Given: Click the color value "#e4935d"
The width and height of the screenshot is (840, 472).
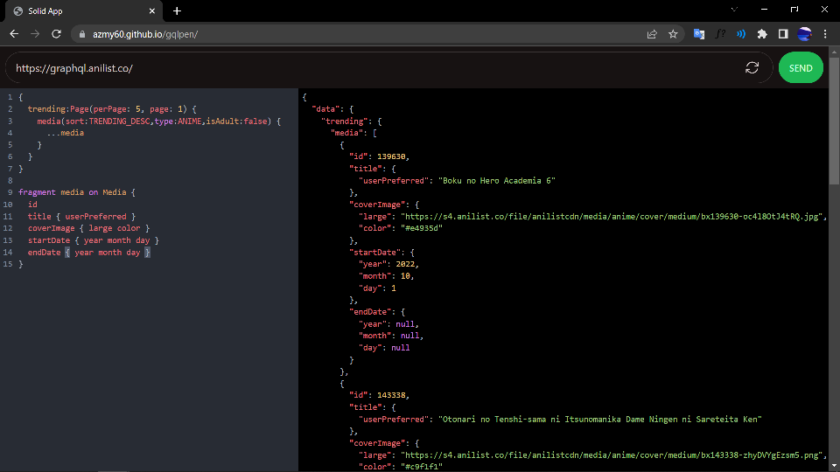Looking at the screenshot, I should point(422,228).
